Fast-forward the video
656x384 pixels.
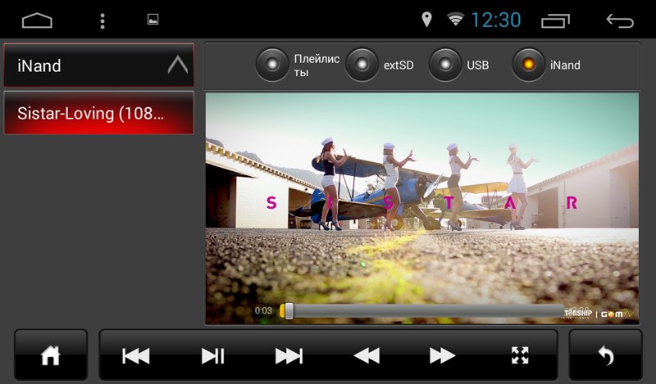pyautogui.click(x=443, y=356)
